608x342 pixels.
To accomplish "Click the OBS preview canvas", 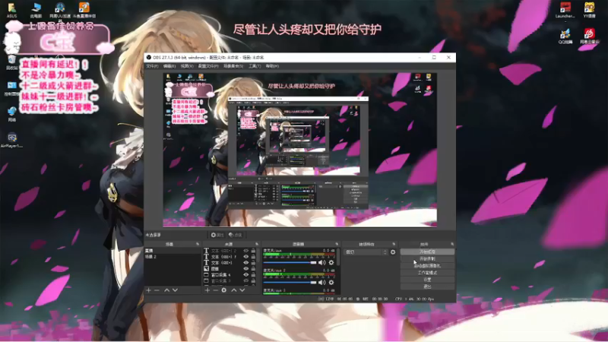I will (299, 150).
